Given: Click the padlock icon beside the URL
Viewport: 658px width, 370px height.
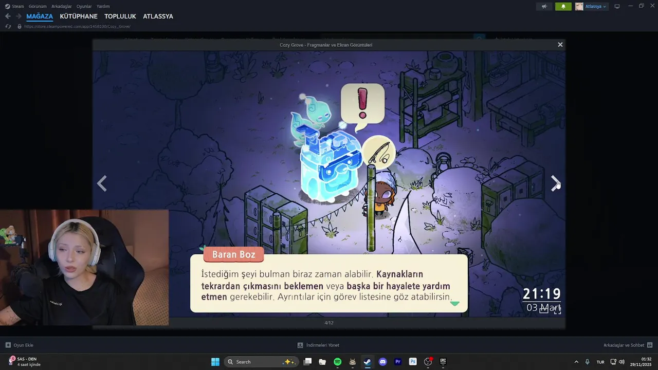Looking at the screenshot, I should point(20,26).
